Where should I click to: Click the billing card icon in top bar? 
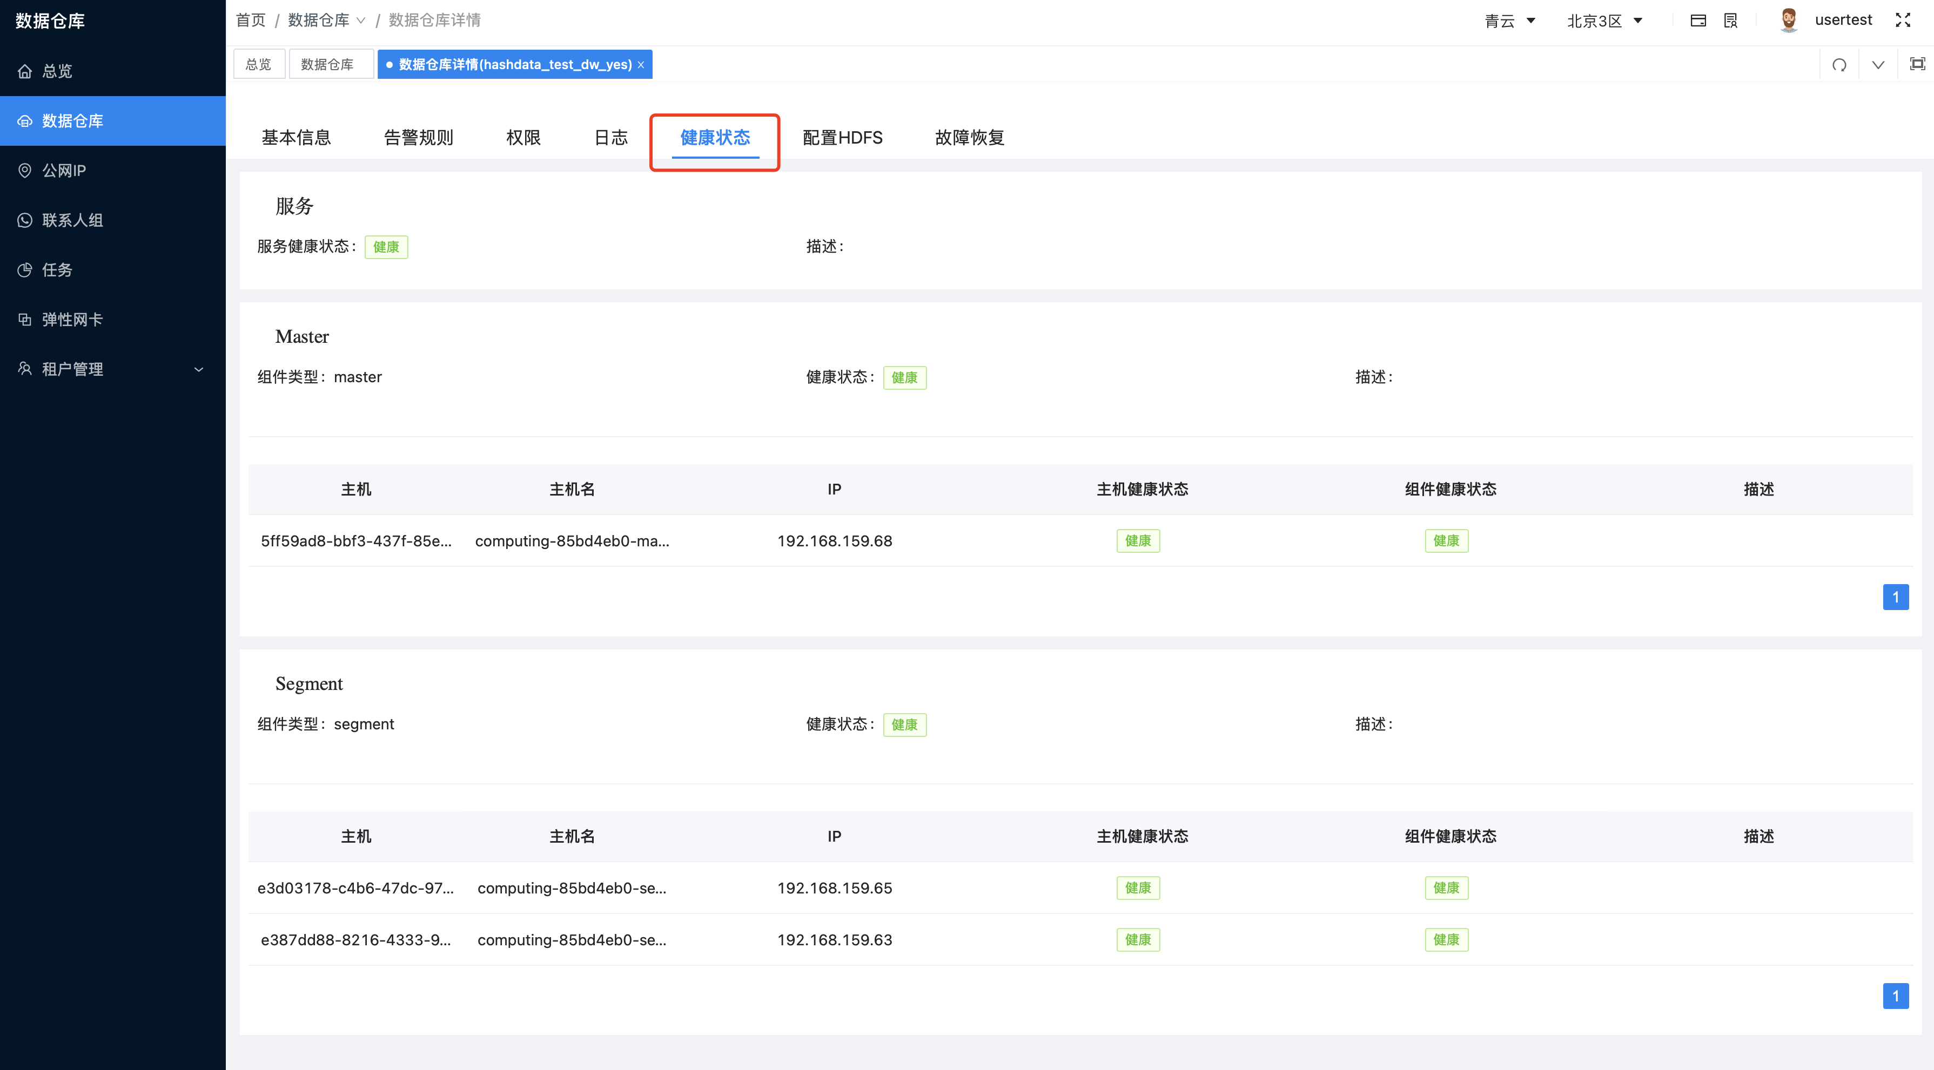1698,21
